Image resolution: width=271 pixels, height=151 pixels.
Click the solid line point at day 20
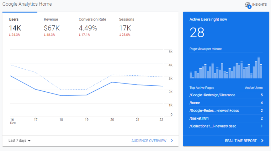point(112,82)
